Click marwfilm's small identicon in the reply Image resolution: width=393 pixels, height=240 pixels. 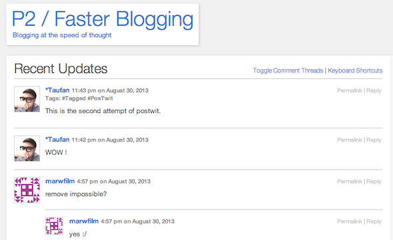pos(54,226)
